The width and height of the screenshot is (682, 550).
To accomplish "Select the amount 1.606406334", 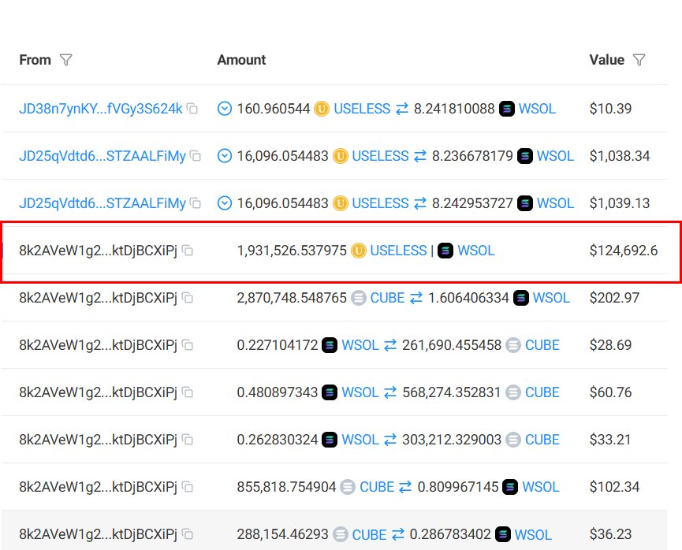I will click(x=468, y=299).
